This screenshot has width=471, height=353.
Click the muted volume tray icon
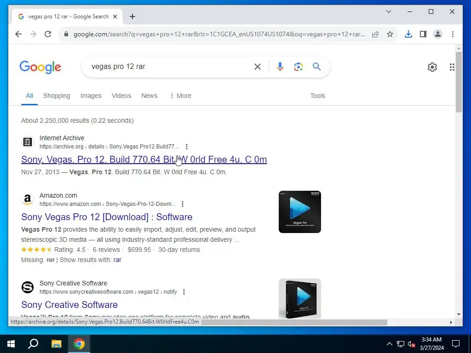(412, 344)
